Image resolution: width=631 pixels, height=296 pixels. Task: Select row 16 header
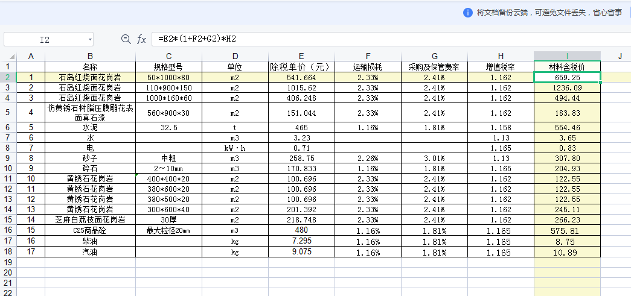(x=8, y=230)
